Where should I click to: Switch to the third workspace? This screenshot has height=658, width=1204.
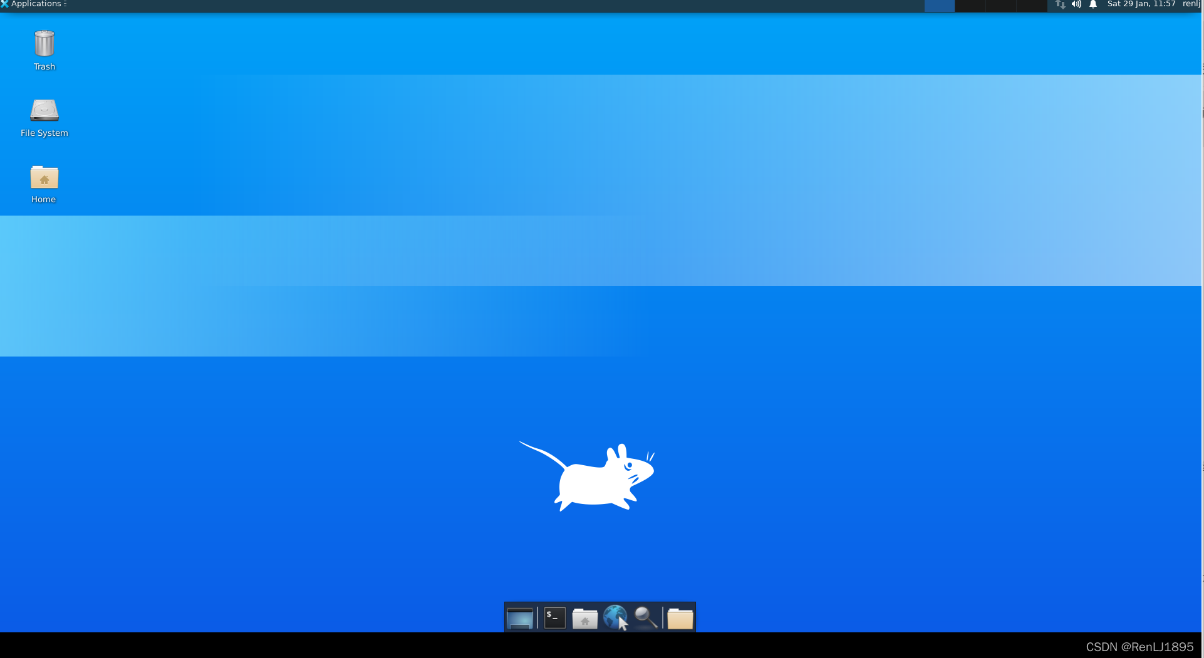tap(1000, 6)
